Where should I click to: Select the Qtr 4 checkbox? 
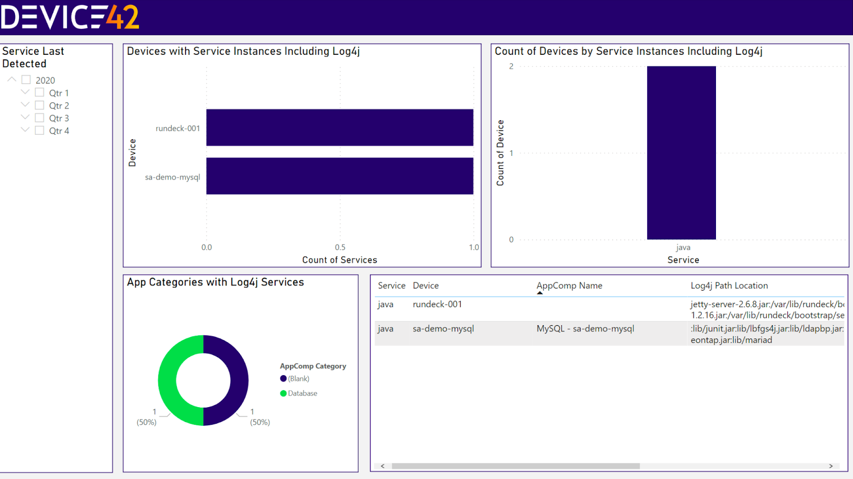[39, 130]
